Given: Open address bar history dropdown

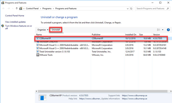Looking at the screenshot, I should pos(127,8).
